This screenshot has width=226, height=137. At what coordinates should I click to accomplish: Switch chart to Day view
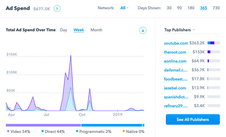(63, 30)
